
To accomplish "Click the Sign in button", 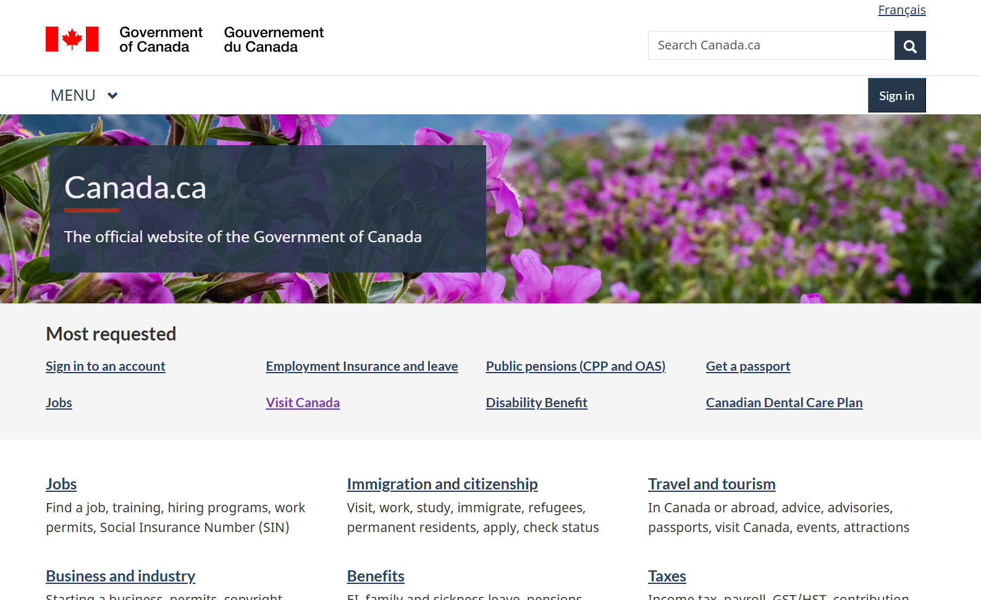I will (x=897, y=95).
